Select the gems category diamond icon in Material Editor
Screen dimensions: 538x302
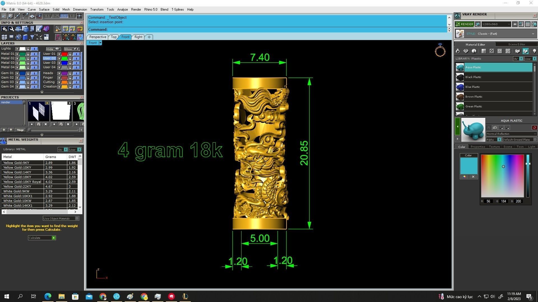pos(466,51)
